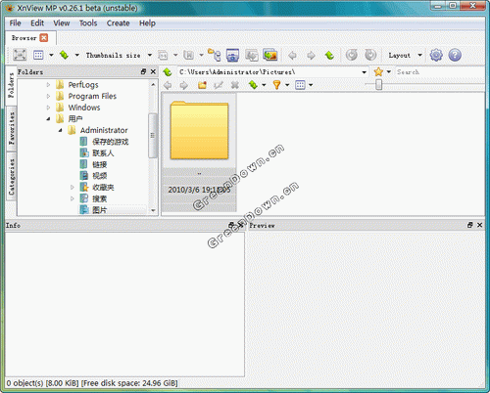Select the parent folder thumbnail
This screenshot has width=490, height=393.
(199, 152)
